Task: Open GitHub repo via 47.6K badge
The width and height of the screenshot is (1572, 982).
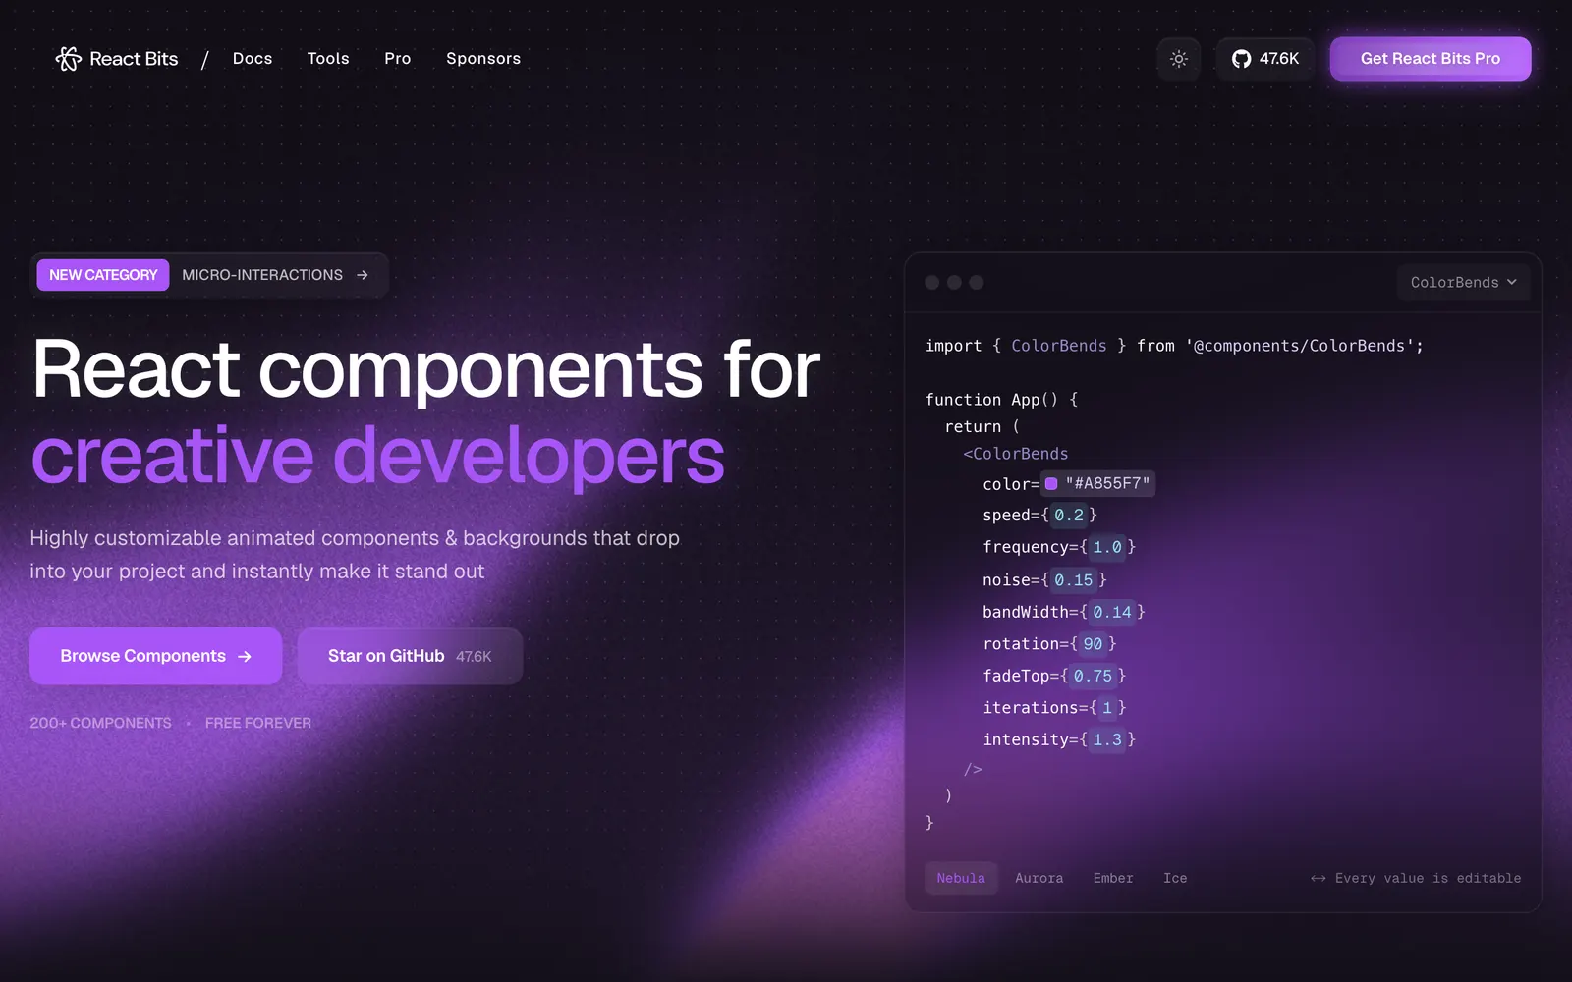Action: 1264,59
